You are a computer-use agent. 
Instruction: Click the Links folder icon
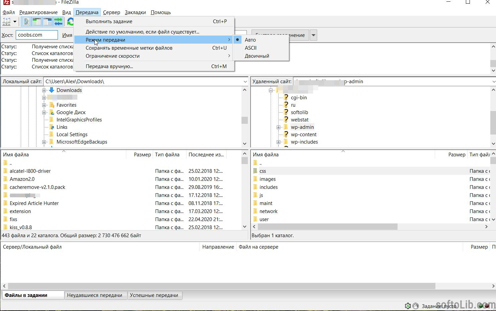pyautogui.click(x=52, y=127)
